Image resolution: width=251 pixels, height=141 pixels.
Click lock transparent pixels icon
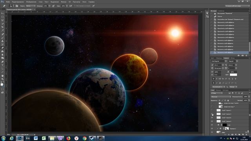(220, 100)
